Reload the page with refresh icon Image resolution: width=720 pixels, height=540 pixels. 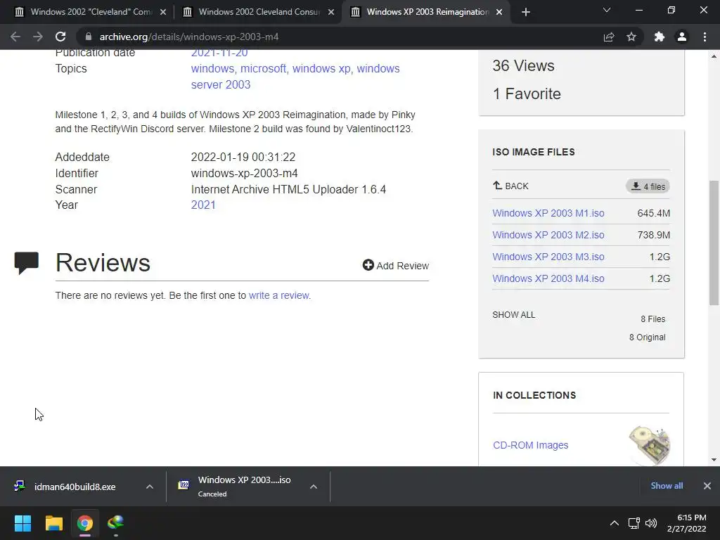[x=60, y=37]
